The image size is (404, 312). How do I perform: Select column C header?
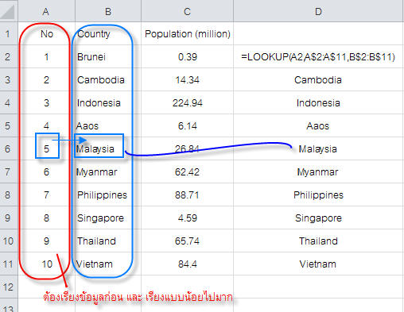187,11
